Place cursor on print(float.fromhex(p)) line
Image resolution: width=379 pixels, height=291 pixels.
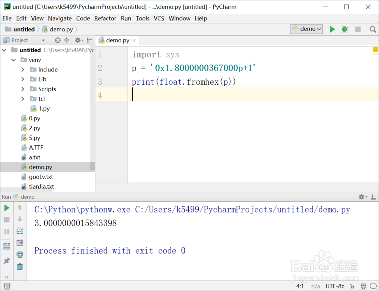183,82
